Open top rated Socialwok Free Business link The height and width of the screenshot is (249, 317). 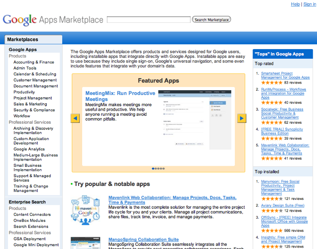coord(282,113)
